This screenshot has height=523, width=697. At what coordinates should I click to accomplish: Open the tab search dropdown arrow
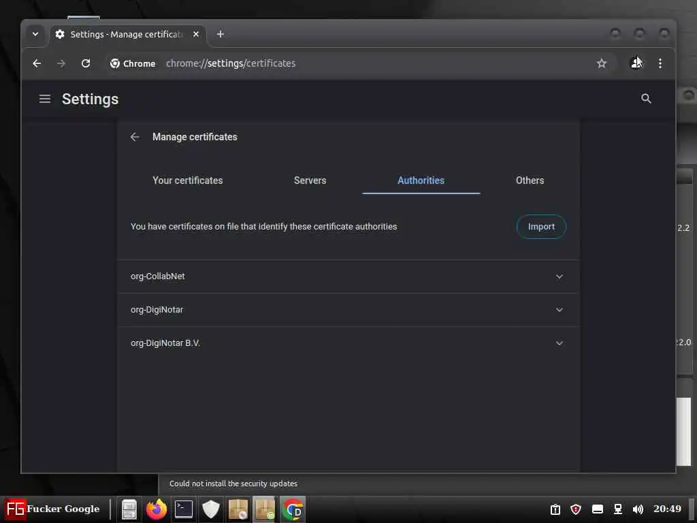pos(35,34)
